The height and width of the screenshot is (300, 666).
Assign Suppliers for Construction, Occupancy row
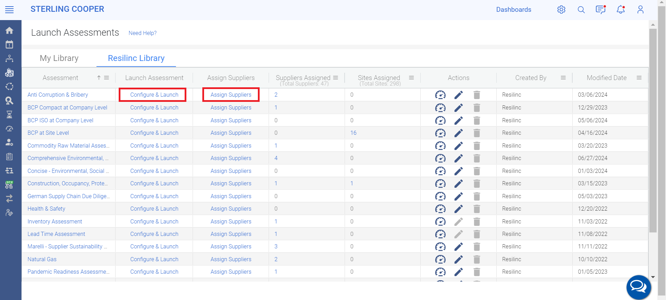[x=231, y=184]
